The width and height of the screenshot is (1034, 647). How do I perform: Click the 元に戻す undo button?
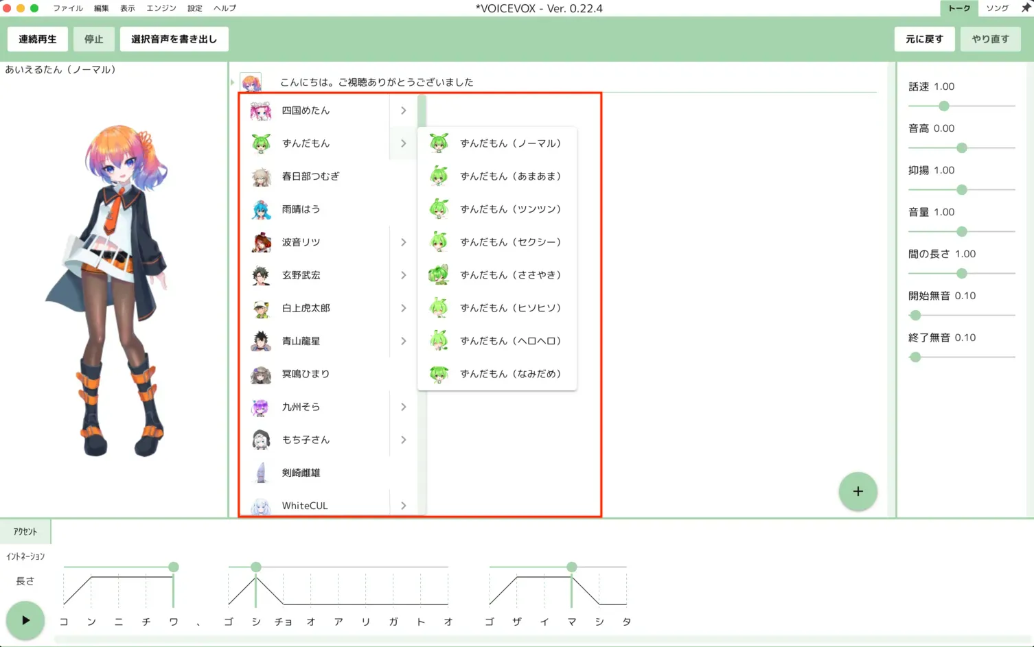coord(925,39)
